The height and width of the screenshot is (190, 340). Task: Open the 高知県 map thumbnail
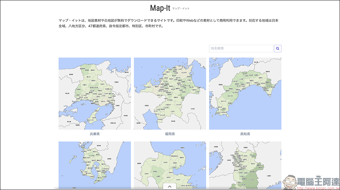click(245, 94)
